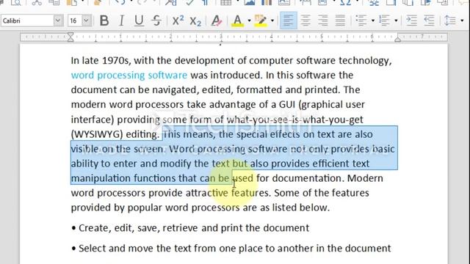Open the 'word processing software' hyperlink

129,75
